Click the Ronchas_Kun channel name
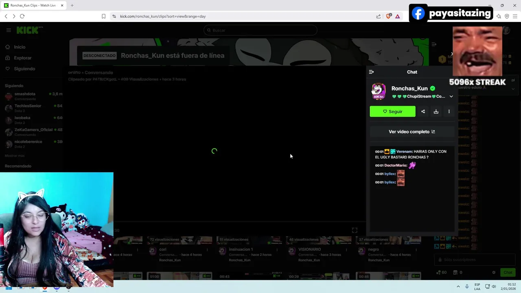The height and width of the screenshot is (293, 521). (x=409, y=88)
